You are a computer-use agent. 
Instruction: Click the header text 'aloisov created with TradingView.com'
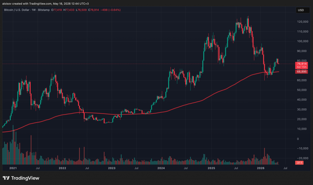pyautogui.click(x=27, y=4)
